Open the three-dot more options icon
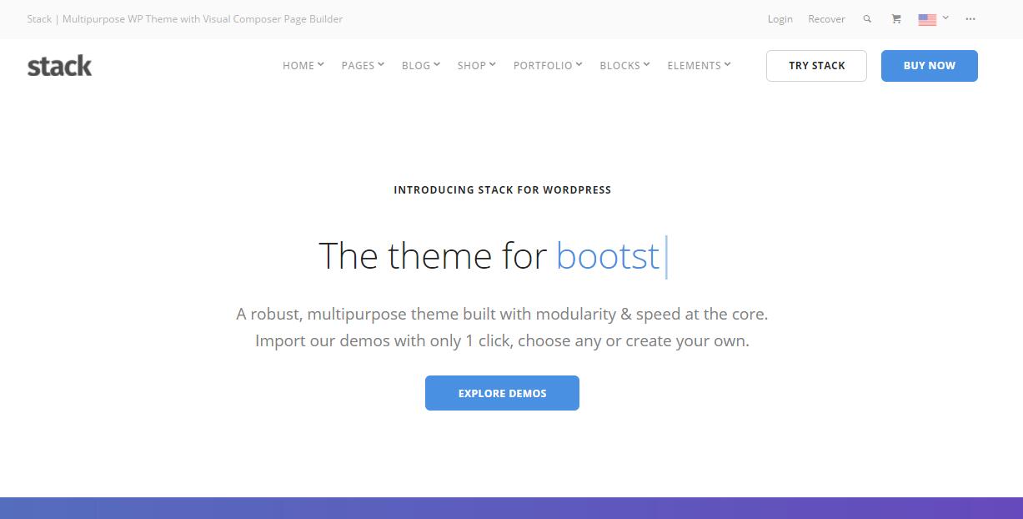 (x=970, y=18)
